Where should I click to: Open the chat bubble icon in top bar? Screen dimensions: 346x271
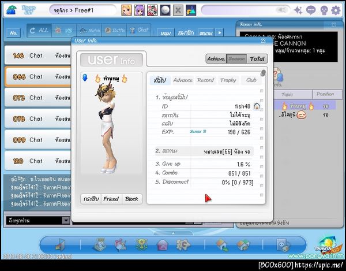[311, 10]
